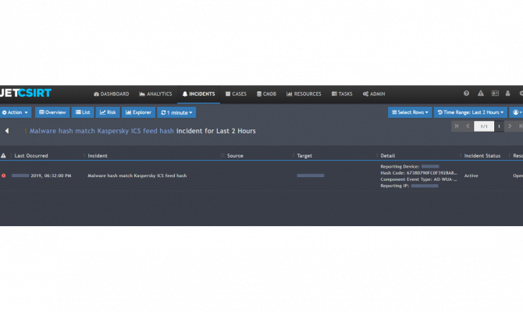Open the Risk view
Screen dimensions: 523x312
click(x=108, y=112)
